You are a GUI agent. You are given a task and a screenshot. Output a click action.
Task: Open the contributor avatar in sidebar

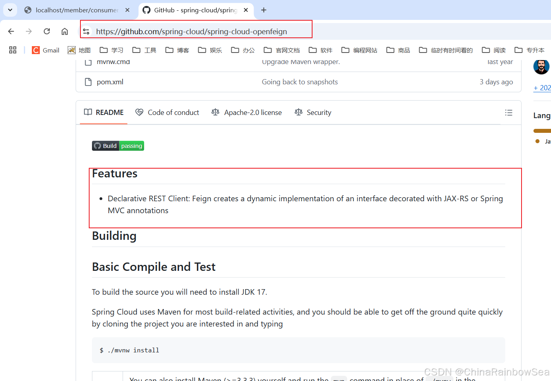tap(541, 67)
